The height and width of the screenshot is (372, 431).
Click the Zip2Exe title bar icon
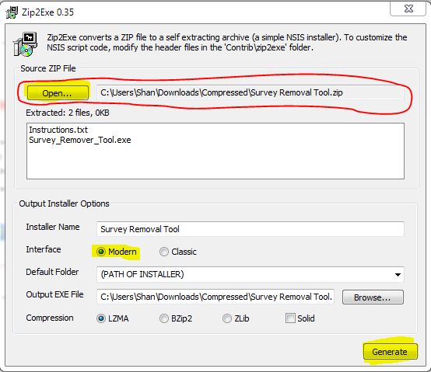(x=12, y=12)
